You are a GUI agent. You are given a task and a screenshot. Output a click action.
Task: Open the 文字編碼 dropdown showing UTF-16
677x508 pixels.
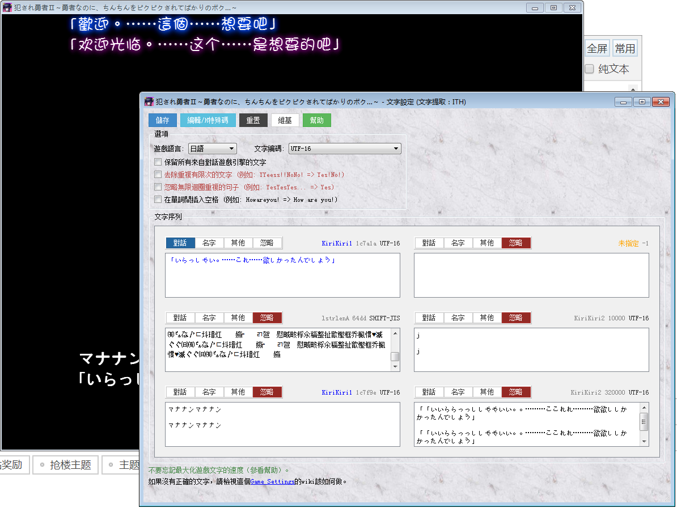(x=345, y=148)
